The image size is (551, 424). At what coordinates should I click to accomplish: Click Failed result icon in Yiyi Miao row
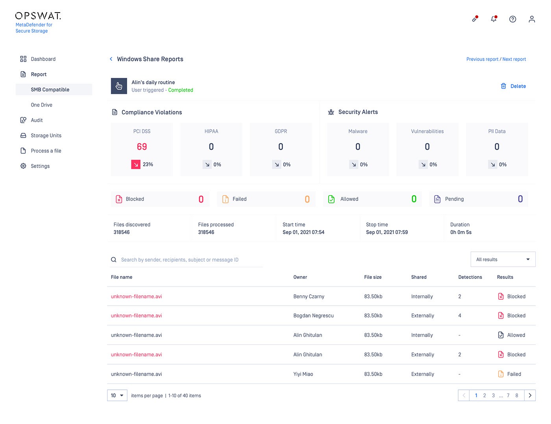(501, 374)
